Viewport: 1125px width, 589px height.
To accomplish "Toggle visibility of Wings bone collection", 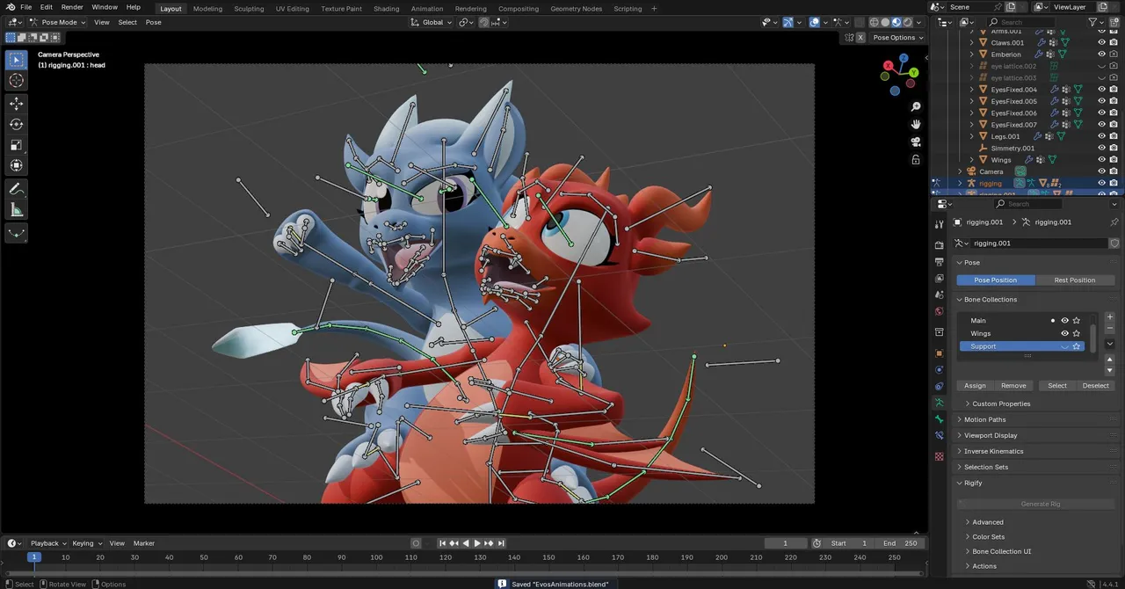I will click(x=1064, y=333).
